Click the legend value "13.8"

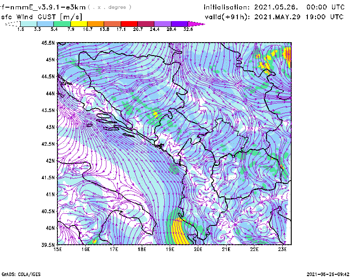pos(105,29)
